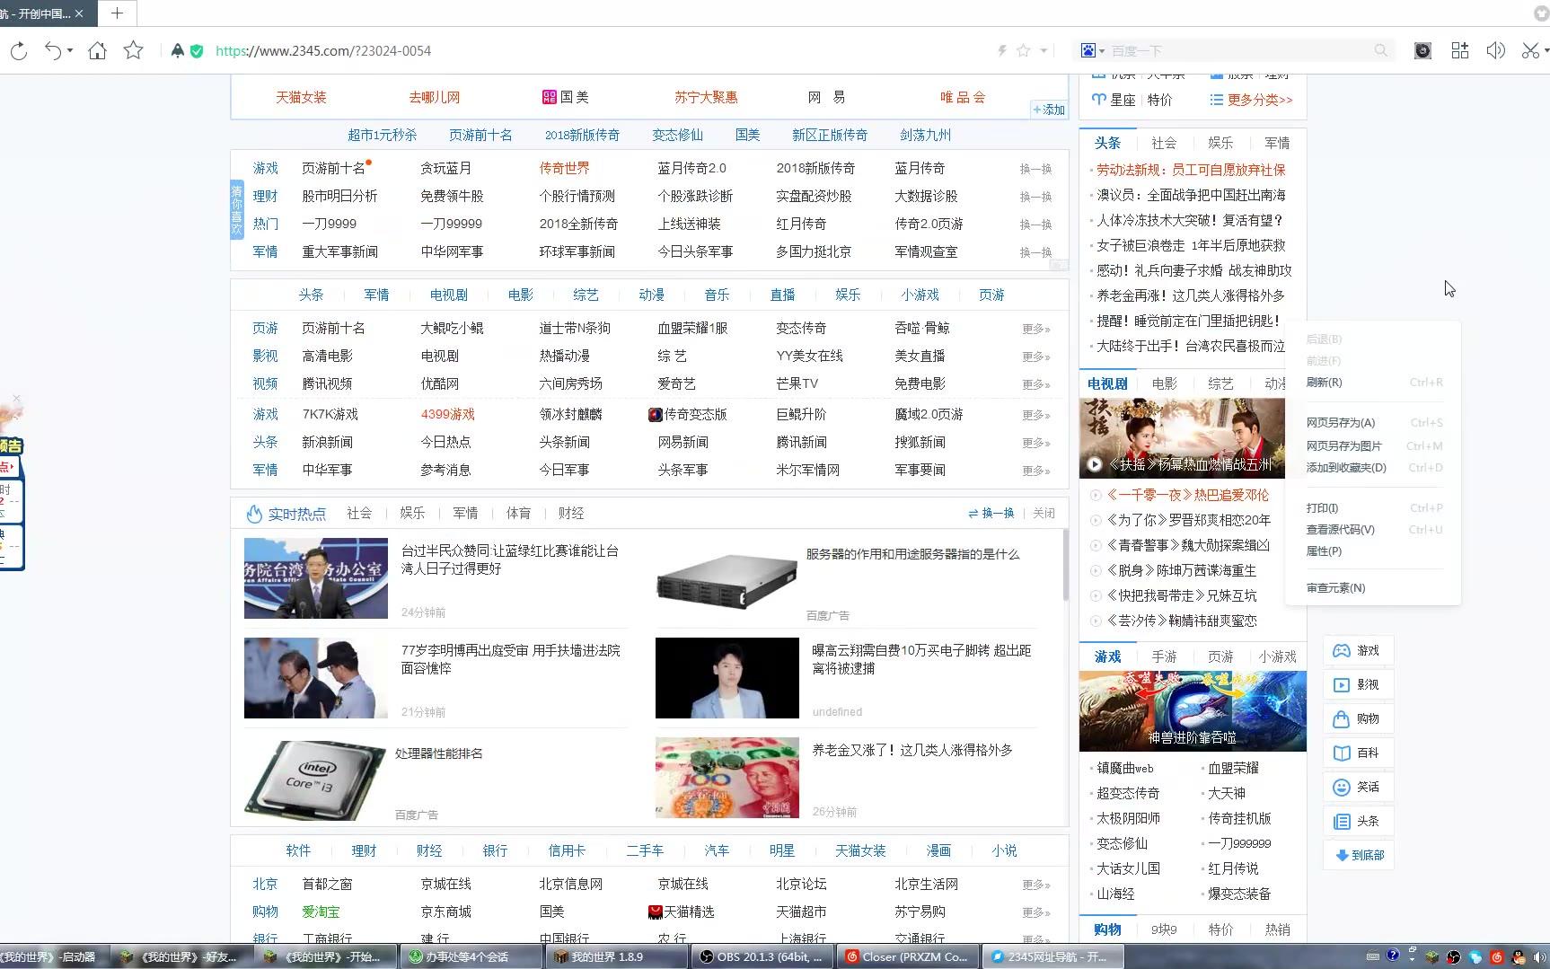Choose 刷新(R) from the context menu
1550x969 pixels.
click(1373, 383)
